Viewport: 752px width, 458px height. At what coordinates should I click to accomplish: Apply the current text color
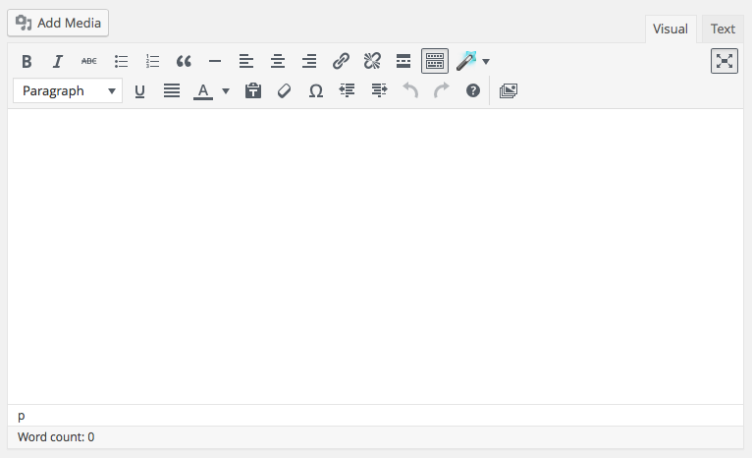tap(203, 90)
